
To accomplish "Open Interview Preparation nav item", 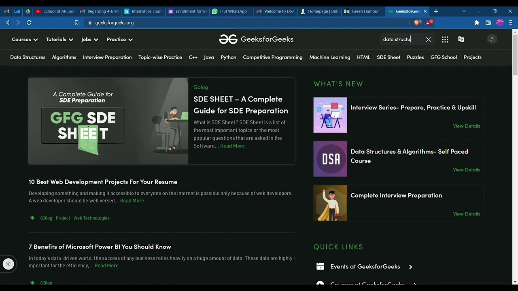I will [107, 57].
